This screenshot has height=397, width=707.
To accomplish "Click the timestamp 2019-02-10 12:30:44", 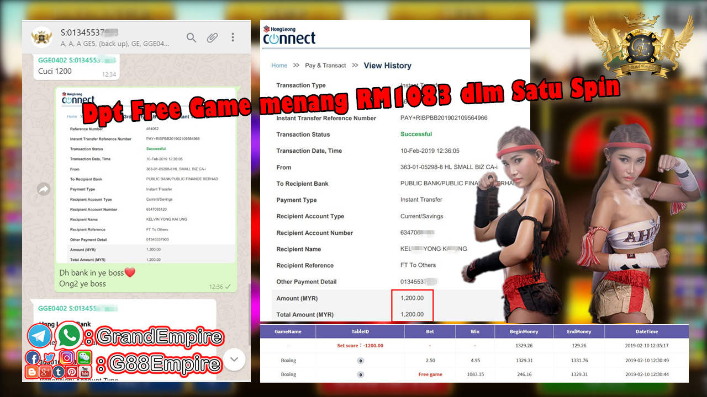I will click(x=647, y=374).
